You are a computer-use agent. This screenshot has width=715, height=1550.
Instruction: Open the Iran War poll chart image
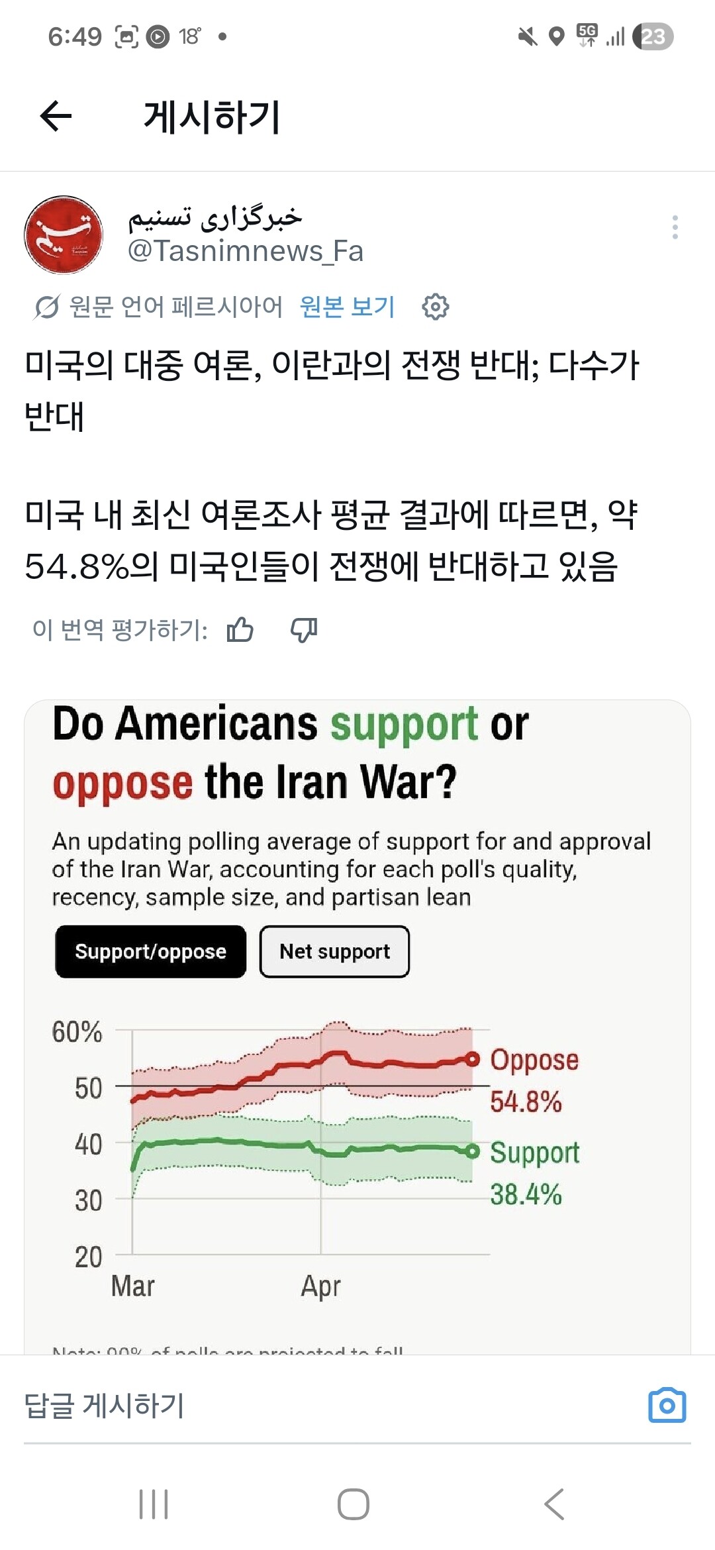point(358,1027)
